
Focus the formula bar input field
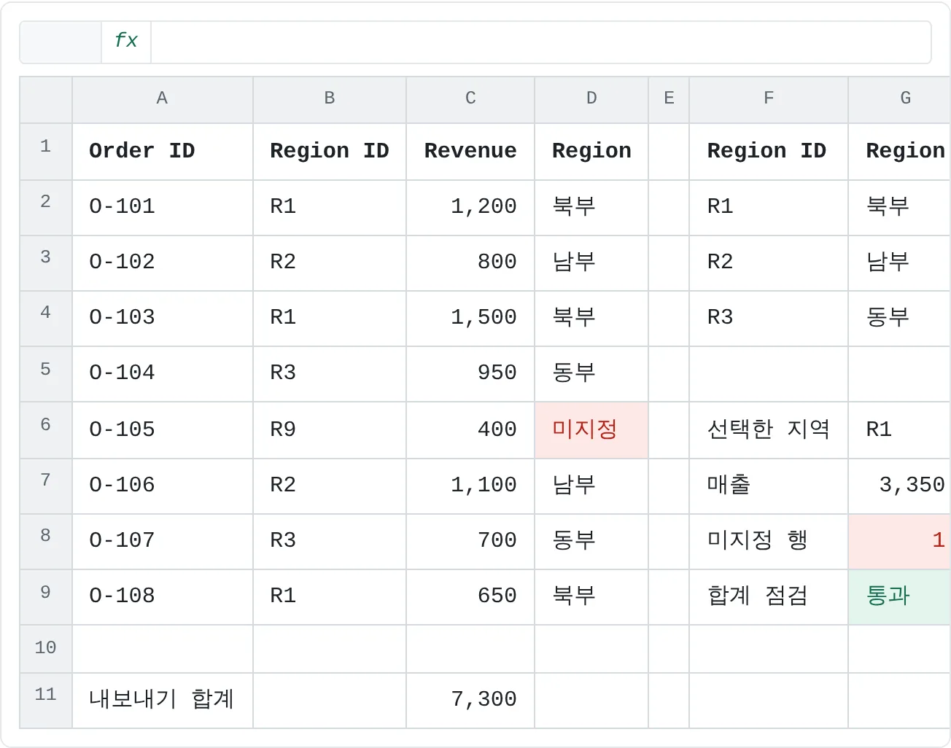click(540, 42)
